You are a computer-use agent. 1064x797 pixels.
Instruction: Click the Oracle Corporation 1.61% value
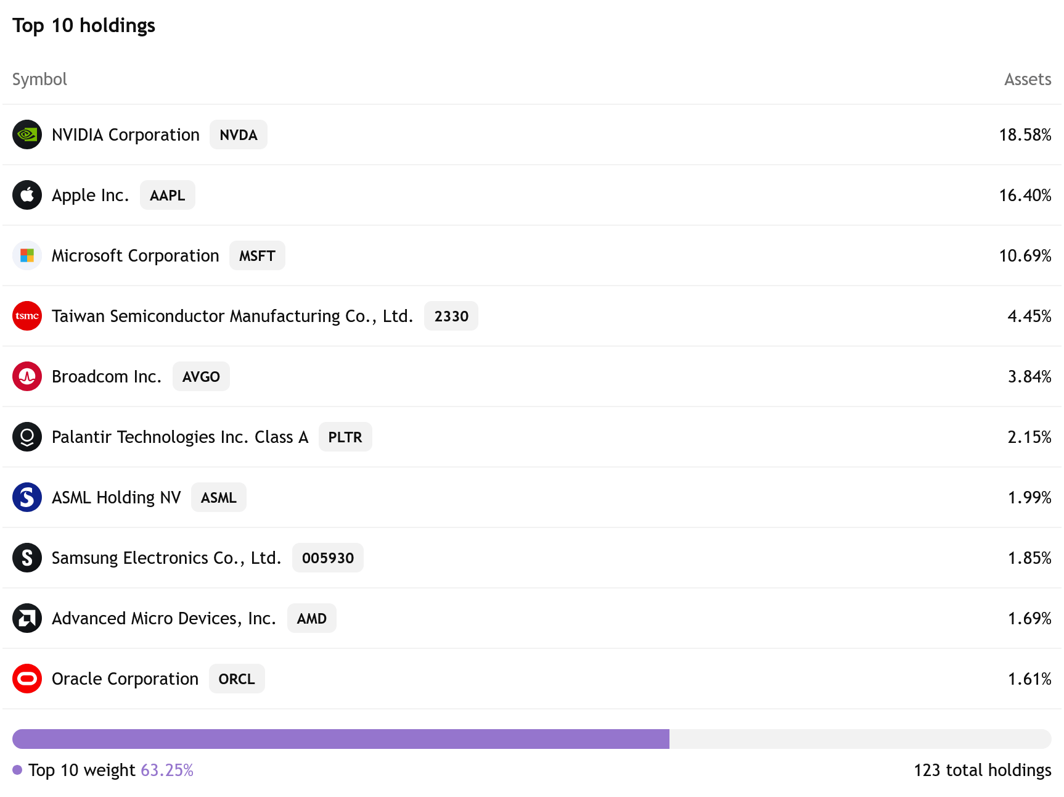[x=1029, y=679]
